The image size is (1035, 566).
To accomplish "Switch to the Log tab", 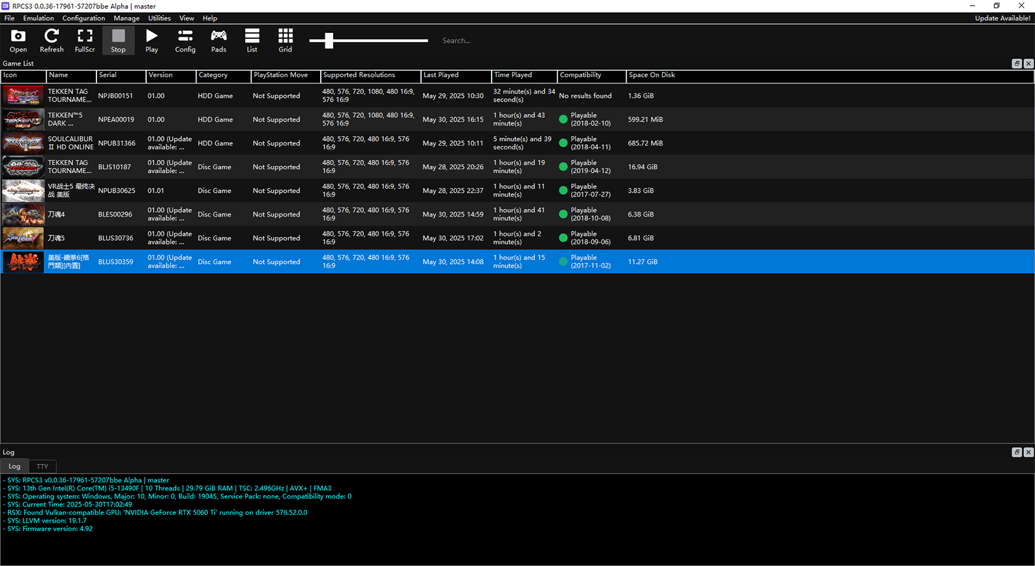I will pos(14,466).
